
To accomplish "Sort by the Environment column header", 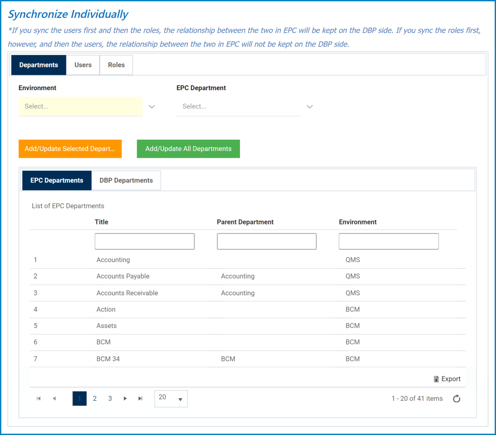I will click(358, 222).
